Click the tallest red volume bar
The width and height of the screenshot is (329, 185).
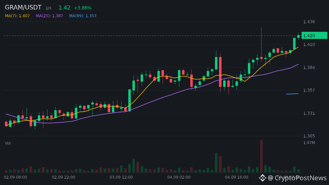(x=261, y=156)
